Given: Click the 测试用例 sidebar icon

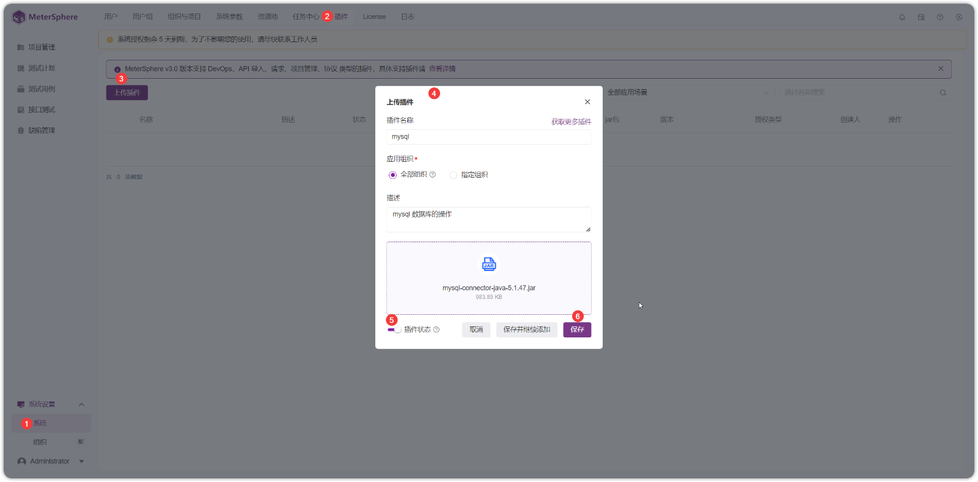Looking at the screenshot, I should 21,89.
